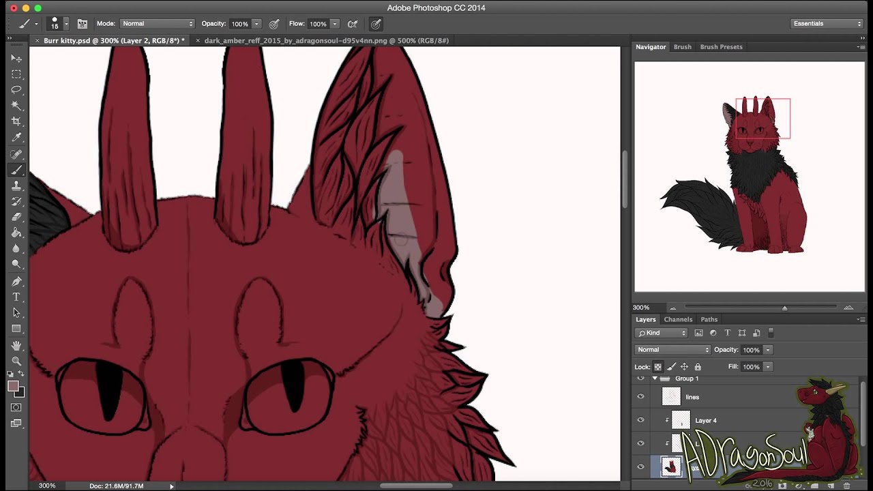Select the History Brush tool
Screen dimensions: 873x491
[x=16, y=201]
